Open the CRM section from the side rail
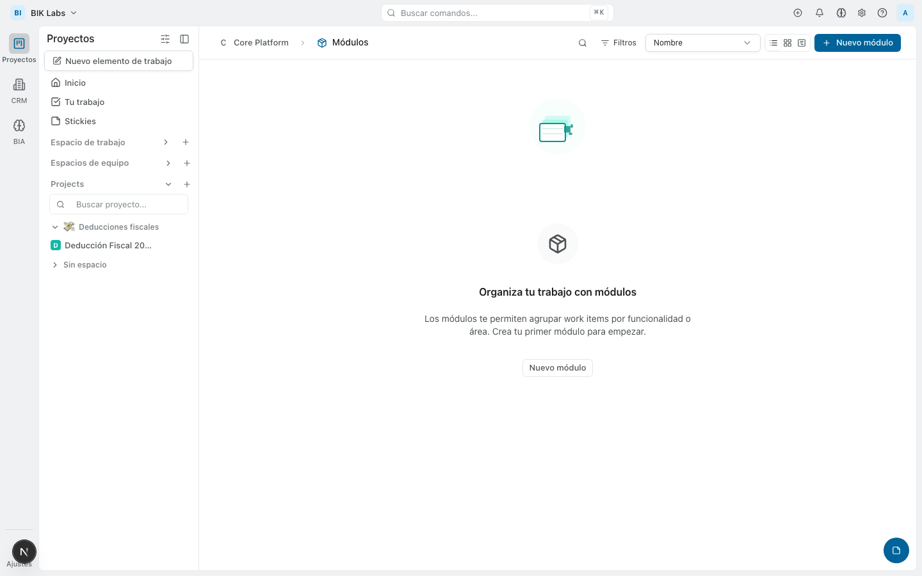This screenshot has width=922, height=576. 19,90
